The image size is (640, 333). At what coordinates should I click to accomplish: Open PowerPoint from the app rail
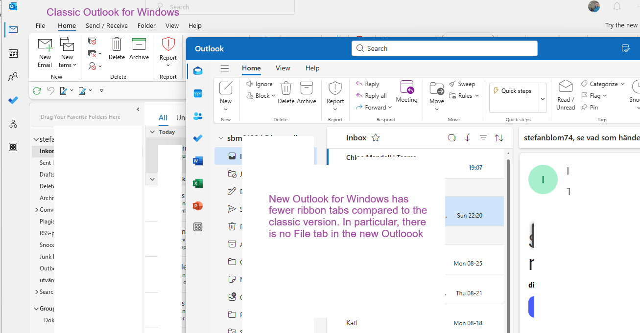pyautogui.click(x=197, y=205)
